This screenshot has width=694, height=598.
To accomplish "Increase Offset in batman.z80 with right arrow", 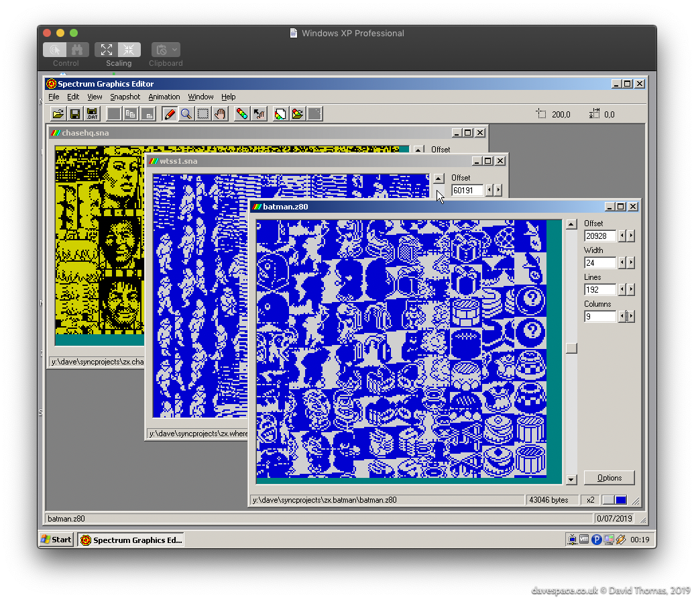I will [631, 236].
